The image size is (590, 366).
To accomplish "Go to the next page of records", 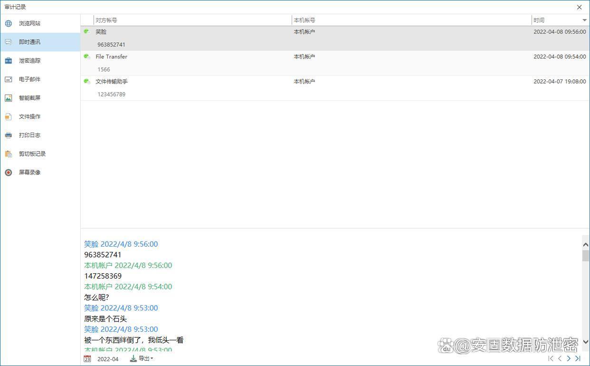I will (x=569, y=358).
